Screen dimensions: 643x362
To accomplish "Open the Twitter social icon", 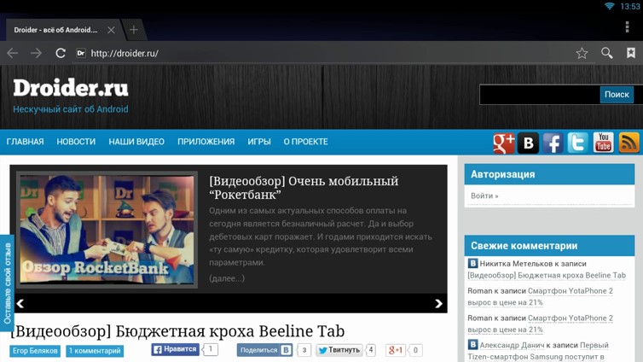I will 578,143.
